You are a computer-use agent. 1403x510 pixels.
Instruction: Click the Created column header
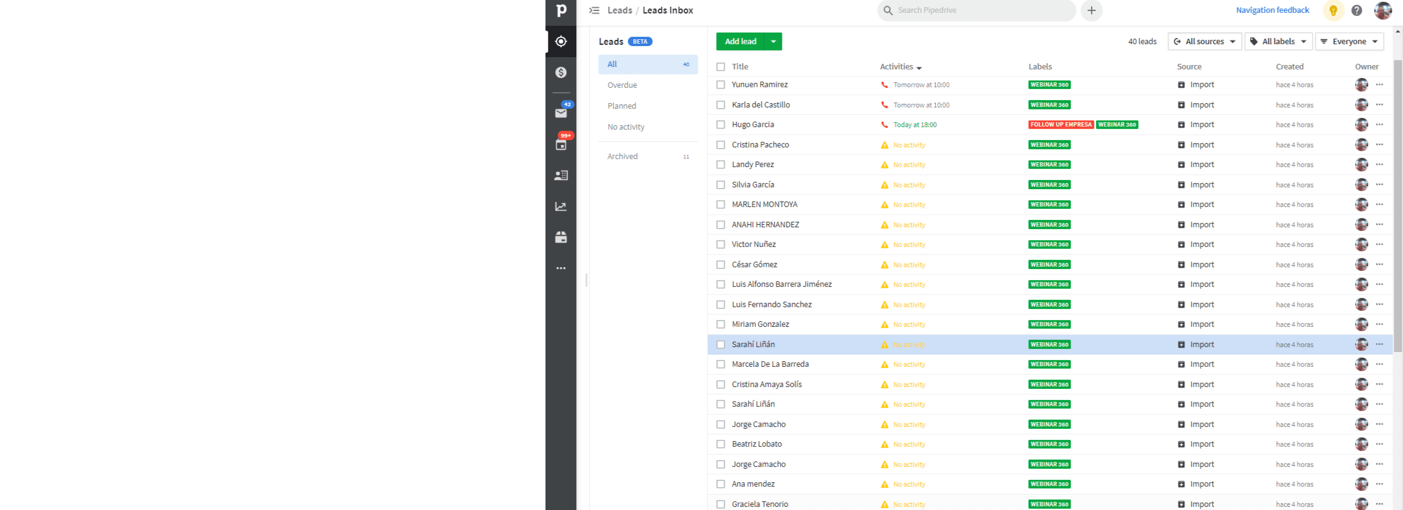pos(1289,67)
